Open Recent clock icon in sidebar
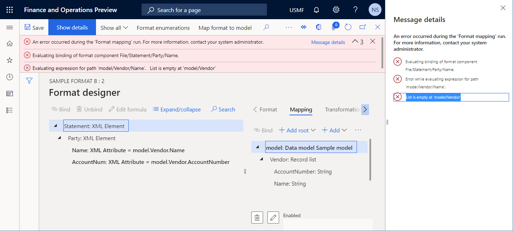Viewport: 513px width, 231px height. 10,77
